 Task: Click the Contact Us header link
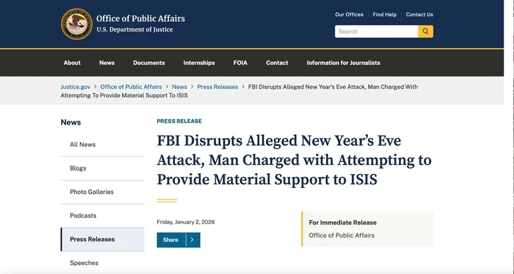coord(419,15)
